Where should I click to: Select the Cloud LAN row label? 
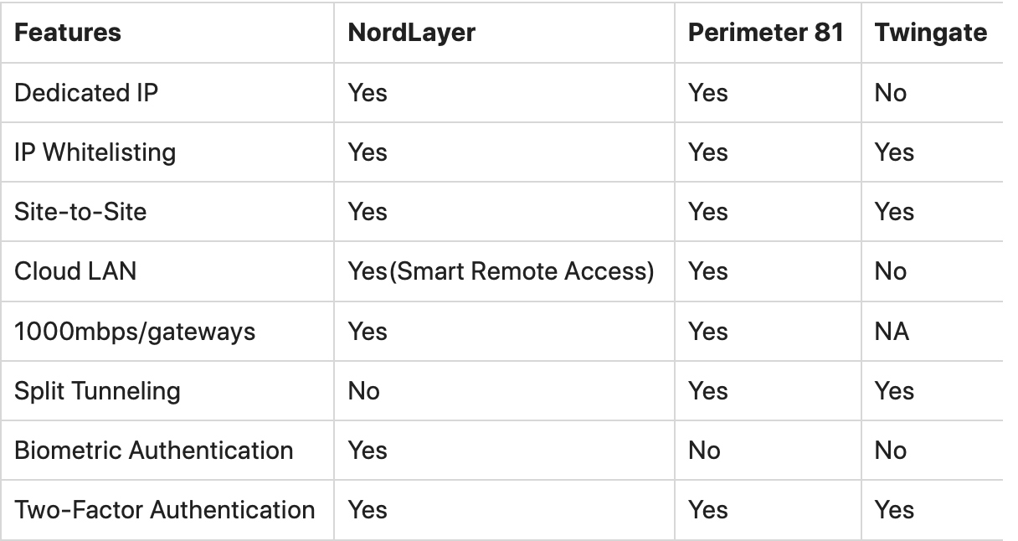point(75,271)
